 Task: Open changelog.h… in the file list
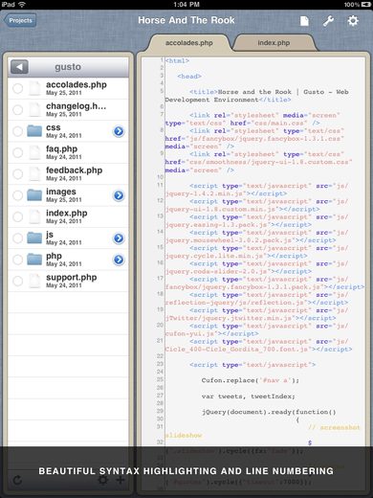[68, 109]
